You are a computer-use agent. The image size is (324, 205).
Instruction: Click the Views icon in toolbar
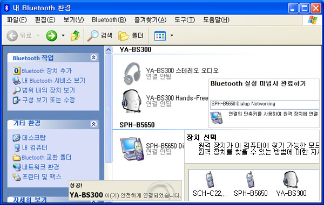point(160,36)
